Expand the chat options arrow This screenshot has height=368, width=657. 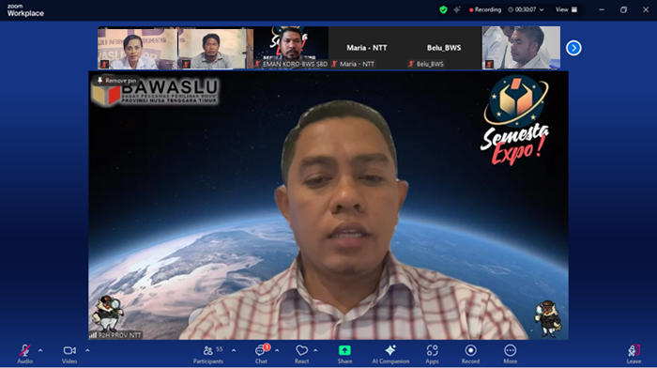tap(277, 350)
